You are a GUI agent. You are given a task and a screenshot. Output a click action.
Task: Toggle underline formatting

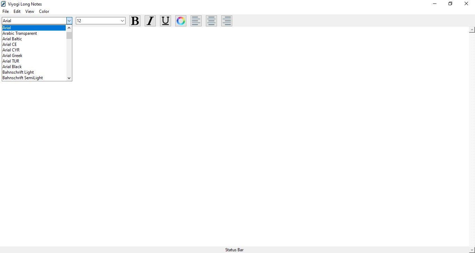click(166, 21)
